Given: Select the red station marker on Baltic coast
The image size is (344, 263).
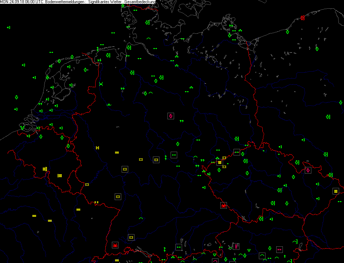Looking at the screenshot, I should coord(302,18).
